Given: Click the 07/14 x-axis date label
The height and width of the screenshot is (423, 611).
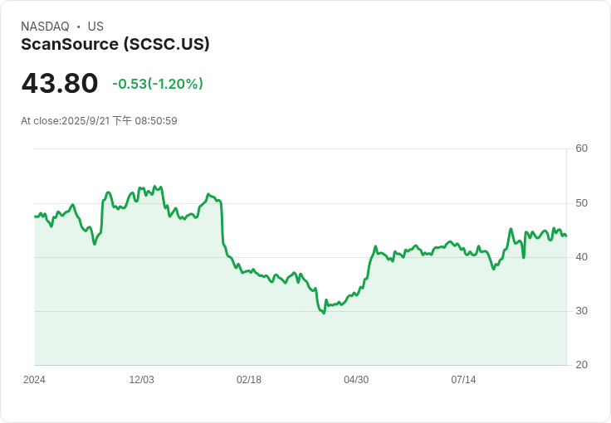Looking at the screenshot, I should [x=463, y=380].
